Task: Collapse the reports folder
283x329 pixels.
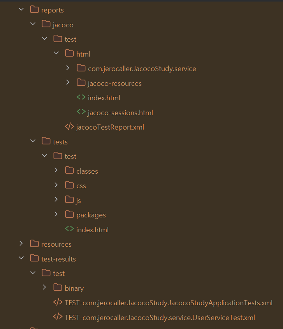Action: (21, 10)
